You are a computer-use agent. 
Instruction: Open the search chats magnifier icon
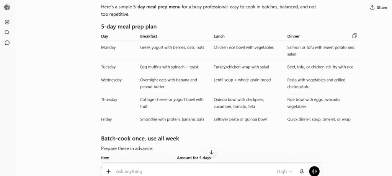tap(7, 32)
